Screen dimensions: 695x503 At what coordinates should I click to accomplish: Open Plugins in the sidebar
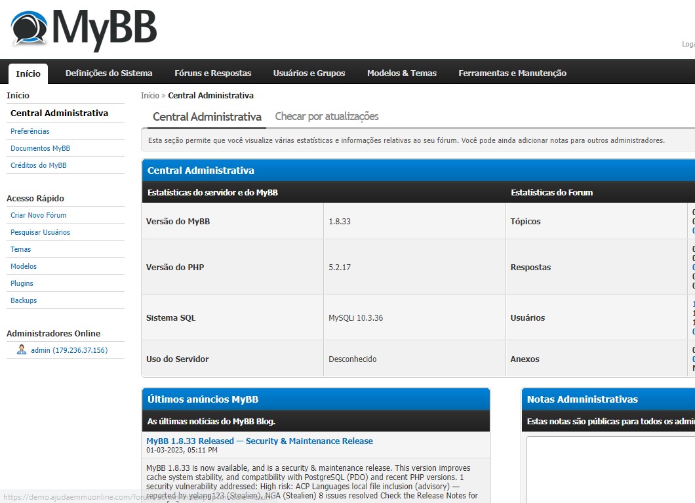coord(22,283)
